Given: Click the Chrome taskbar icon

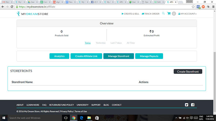Looking at the screenshot, I should [74, 118].
